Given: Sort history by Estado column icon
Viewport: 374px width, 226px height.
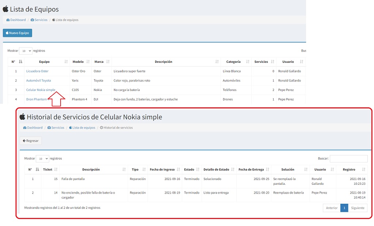Looking at the screenshot, I should [x=198, y=169].
